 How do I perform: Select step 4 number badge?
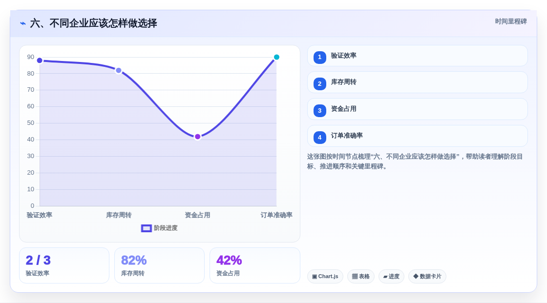(x=319, y=138)
